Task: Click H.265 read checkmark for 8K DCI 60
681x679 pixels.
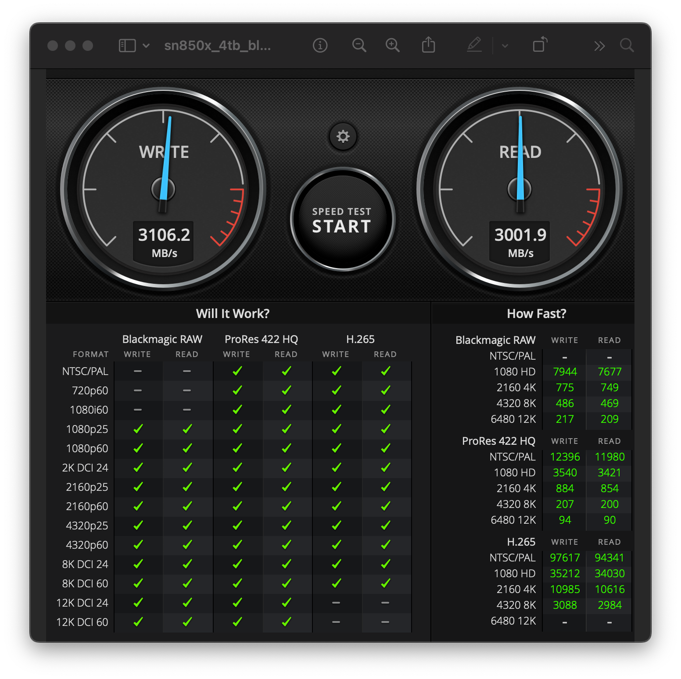Action: pyautogui.click(x=385, y=583)
